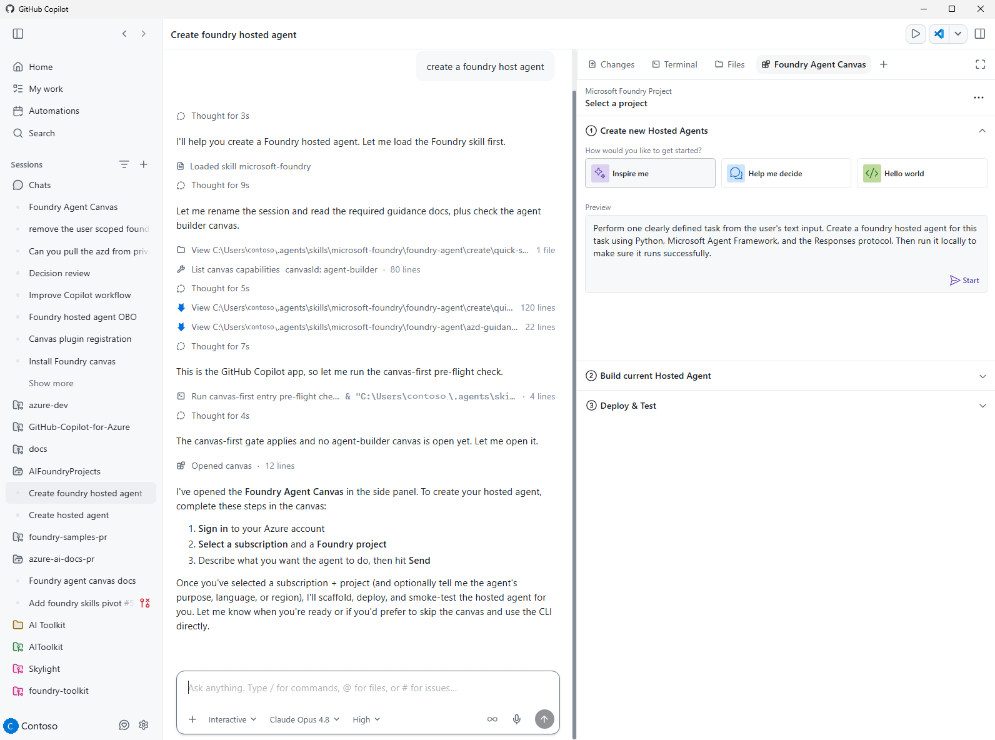Switch to the Changes tab
Screen dimensions: 995x740
611,64
